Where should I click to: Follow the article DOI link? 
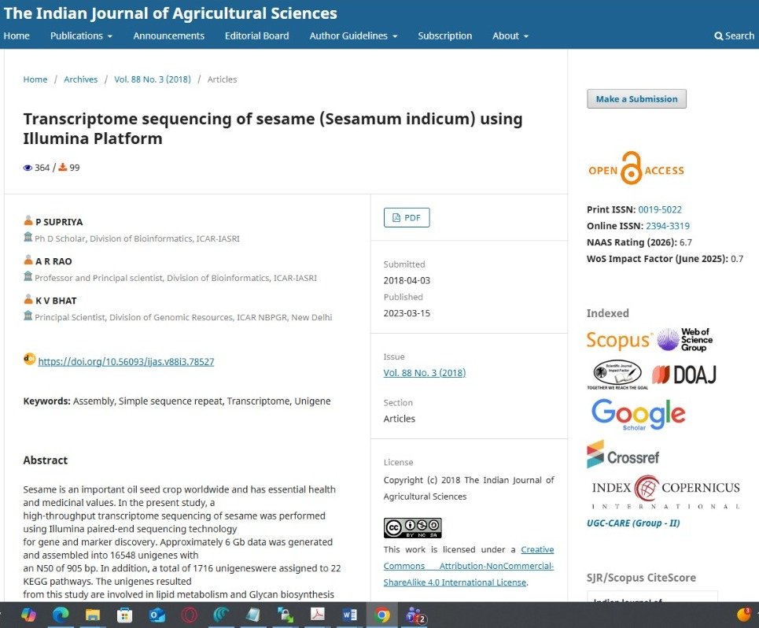coord(126,361)
